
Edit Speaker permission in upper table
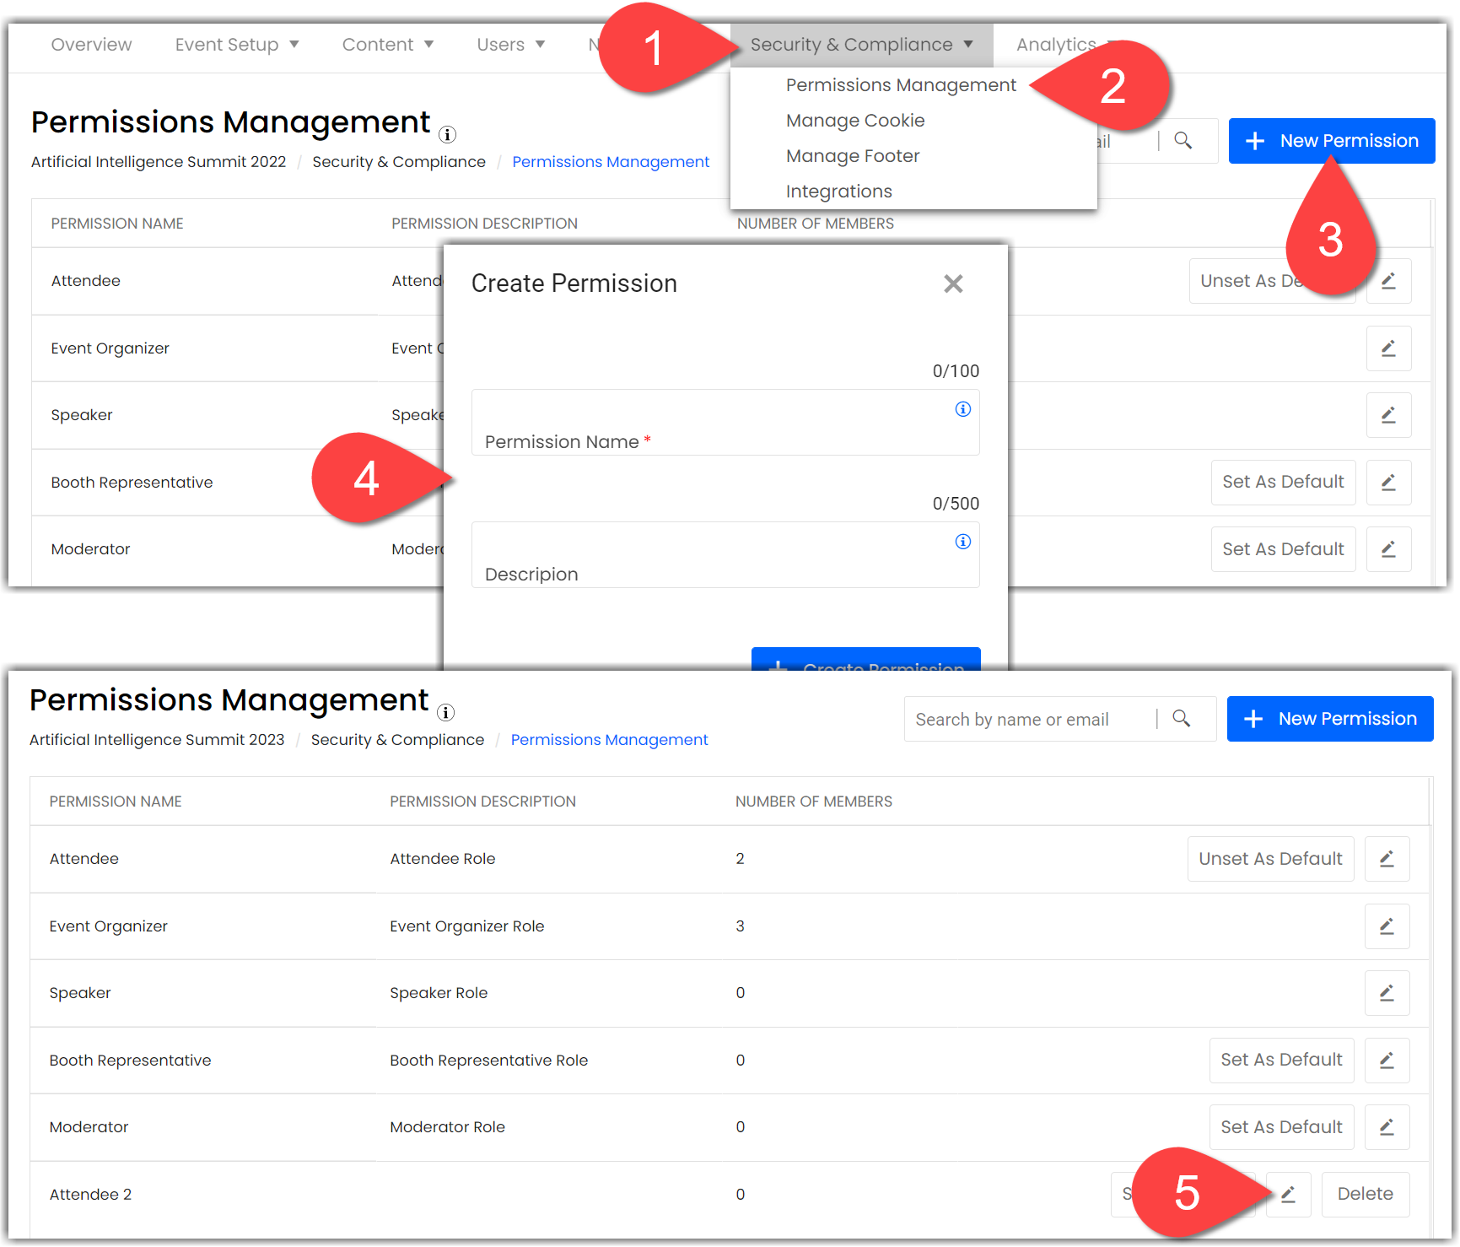coord(1388,415)
